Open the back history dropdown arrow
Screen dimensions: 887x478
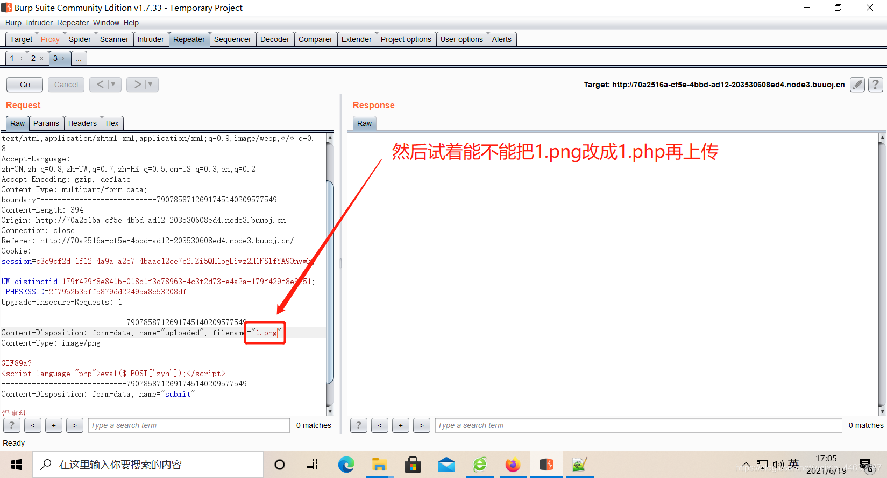click(x=113, y=85)
